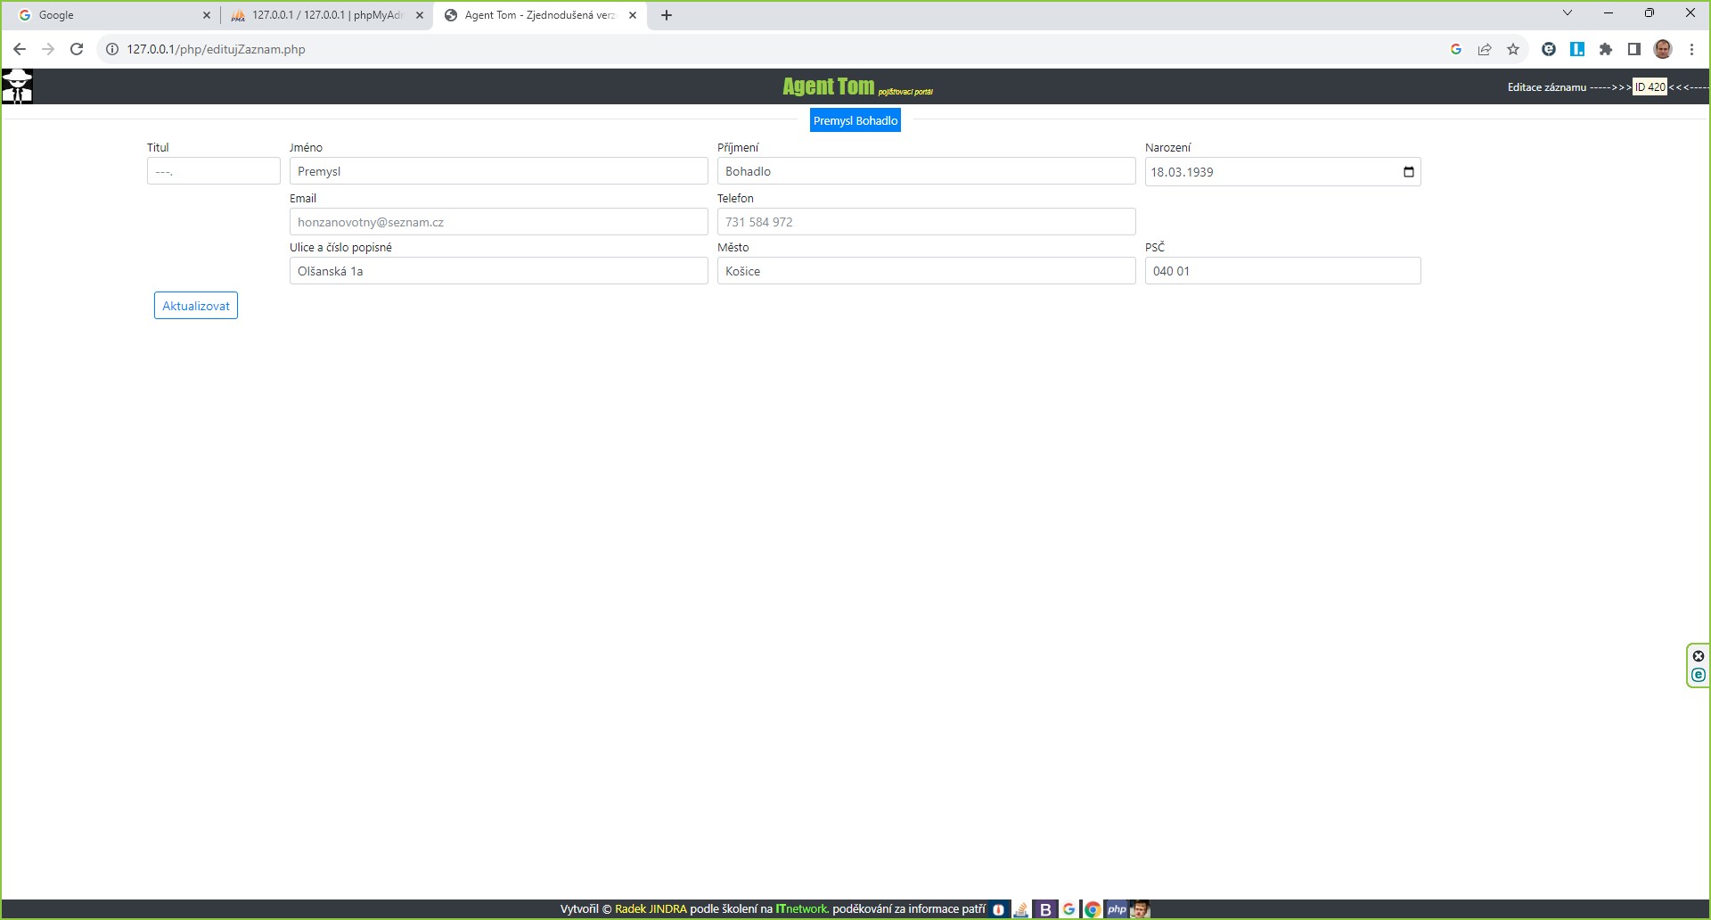Click the Chrome logo icon in footer
1711x920 pixels.
pyautogui.click(x=1093, y=909)
